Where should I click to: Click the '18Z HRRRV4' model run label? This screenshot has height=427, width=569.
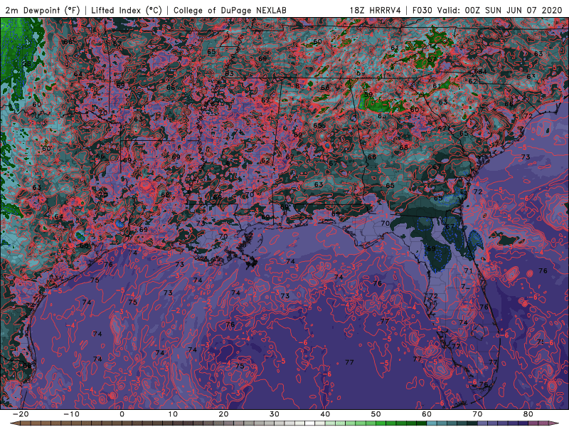[376, 10]
